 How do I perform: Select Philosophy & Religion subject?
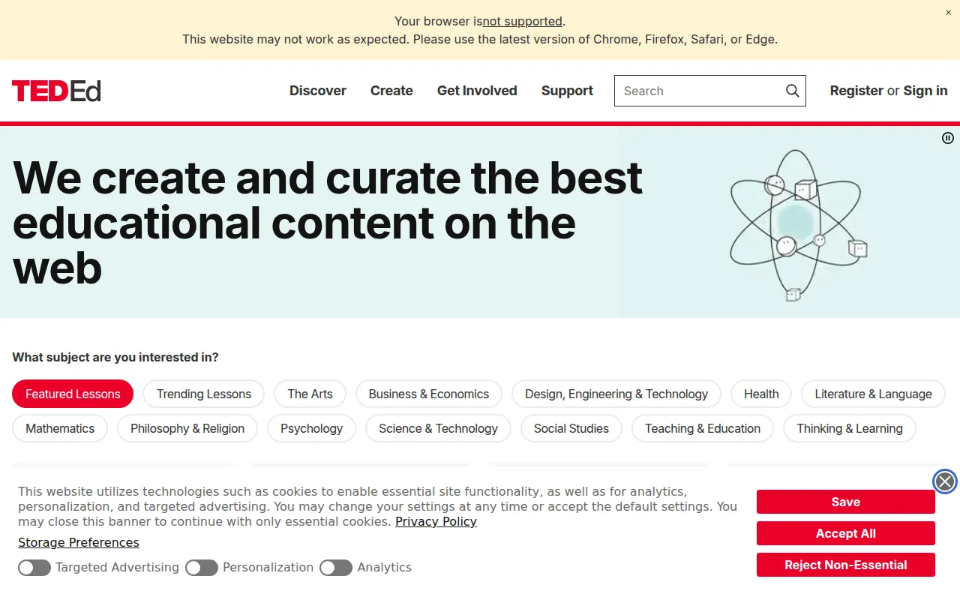[187, 428]
